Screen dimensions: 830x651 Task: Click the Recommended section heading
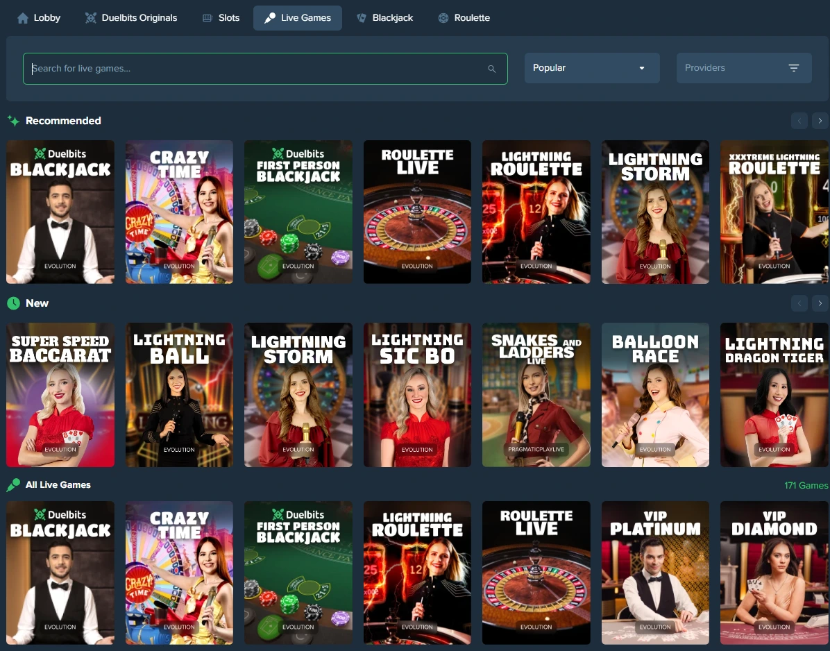click(x=63, y=121)
